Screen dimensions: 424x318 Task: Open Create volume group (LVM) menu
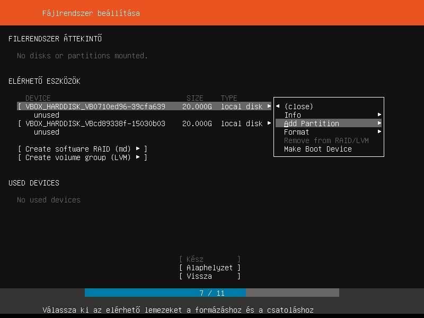[82, 157]
